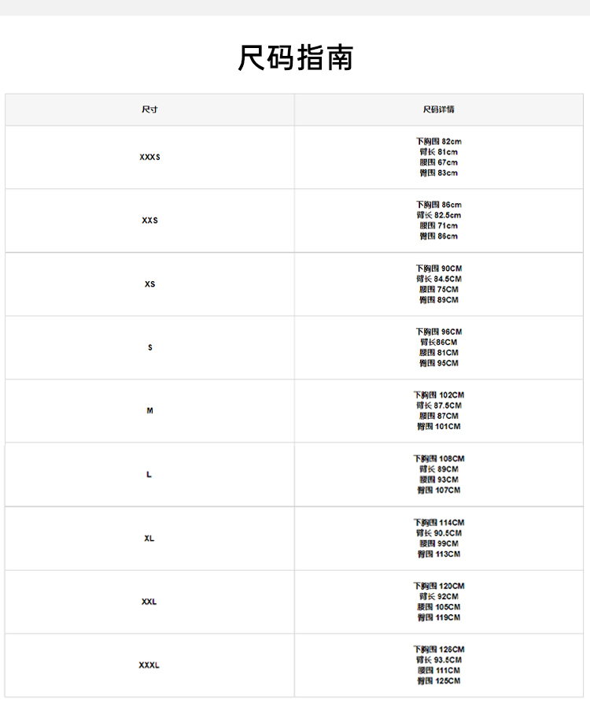Image resolution: width=590 pixels, height=726 pixels.
Task: Select the XXXS size cell
Action: (149, 157)
